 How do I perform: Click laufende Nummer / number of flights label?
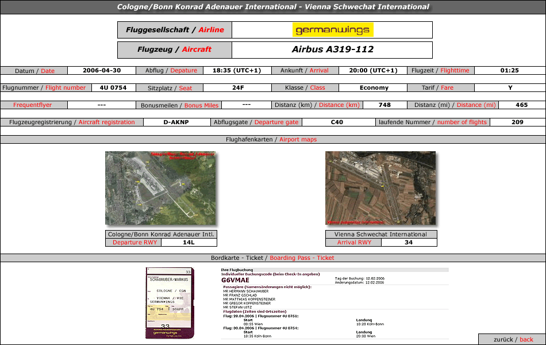coord(433,122)
